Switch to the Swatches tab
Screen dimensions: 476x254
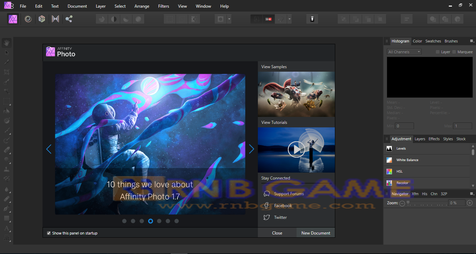[433, 41]
